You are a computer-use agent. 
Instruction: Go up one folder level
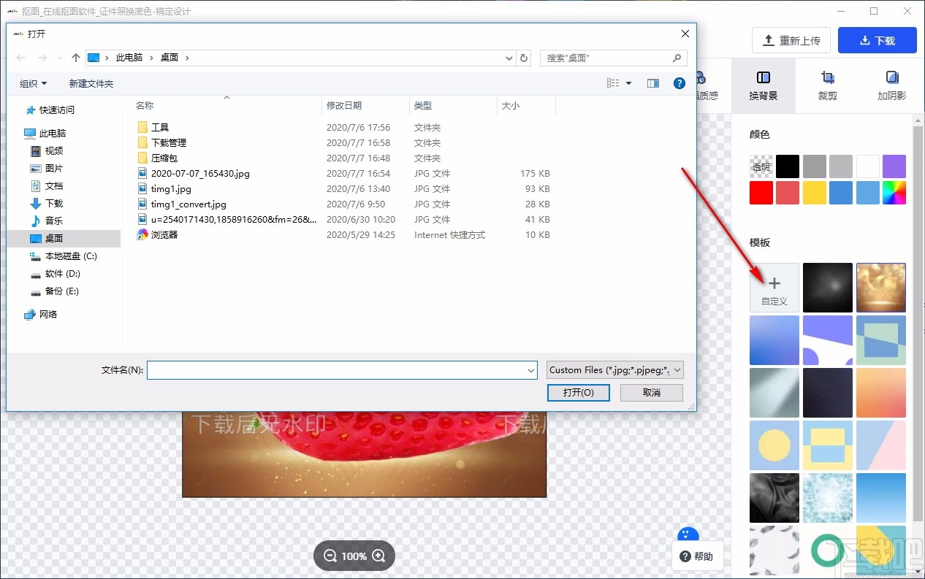[76, 58]
